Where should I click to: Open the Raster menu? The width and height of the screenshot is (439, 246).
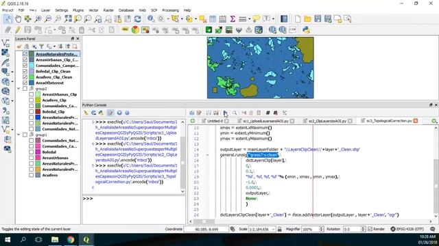[x=108, y=10]
